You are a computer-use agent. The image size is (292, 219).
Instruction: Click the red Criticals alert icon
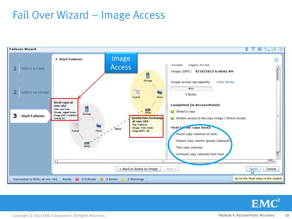[x=77, y=179]
